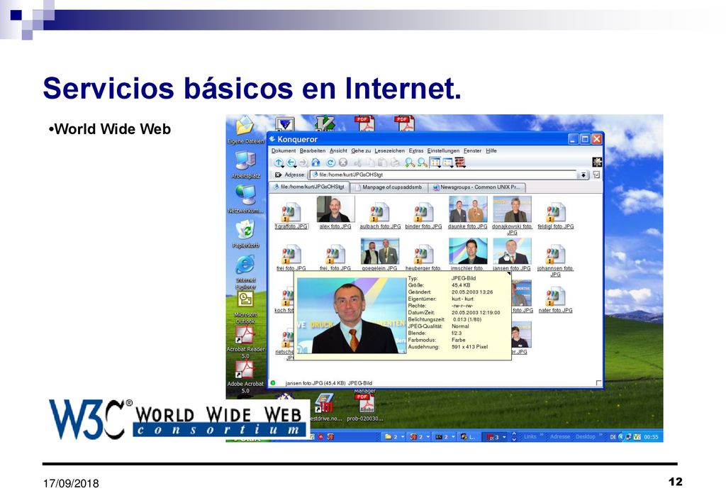Select donajkowski foto.JPG thumbnail
This screenshot has width=726, height=503.
[x=512, y=209]
